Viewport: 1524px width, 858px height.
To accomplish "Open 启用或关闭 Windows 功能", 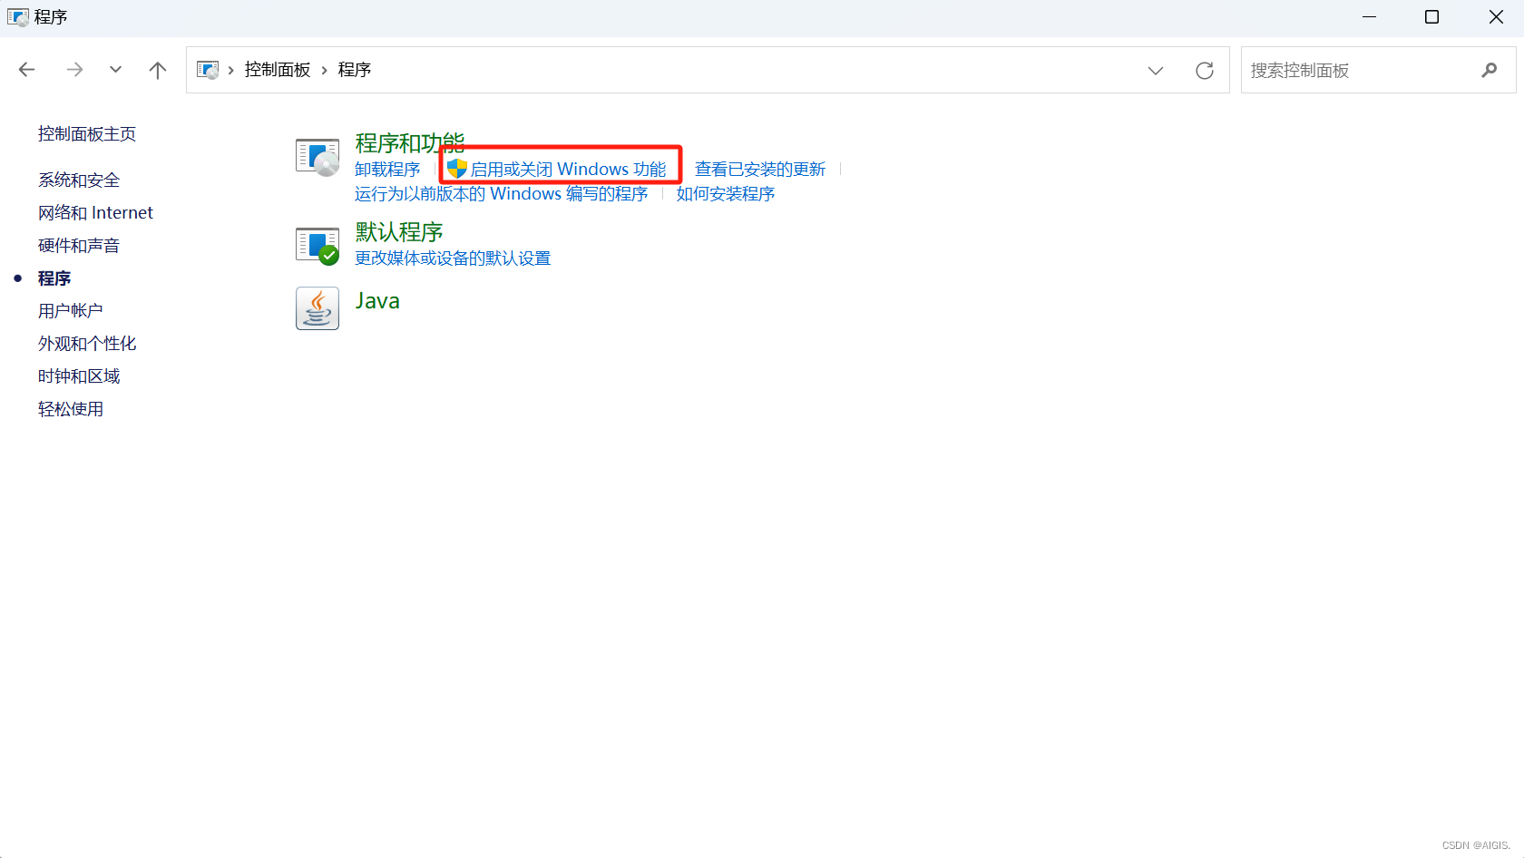I will tap(568, 170).
